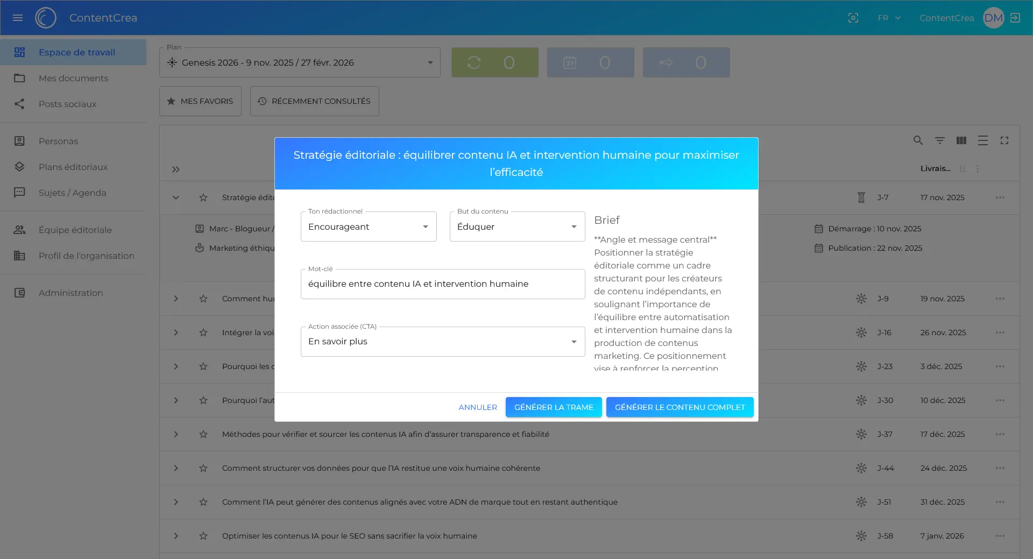
Task: Toggle table fullscreen mode icon
Action: point(1004,140)
